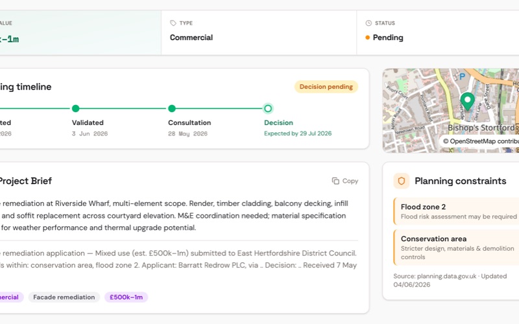Select the Consultation timeline marker
This screenshot has width=519, height=324.
(171, 108)
